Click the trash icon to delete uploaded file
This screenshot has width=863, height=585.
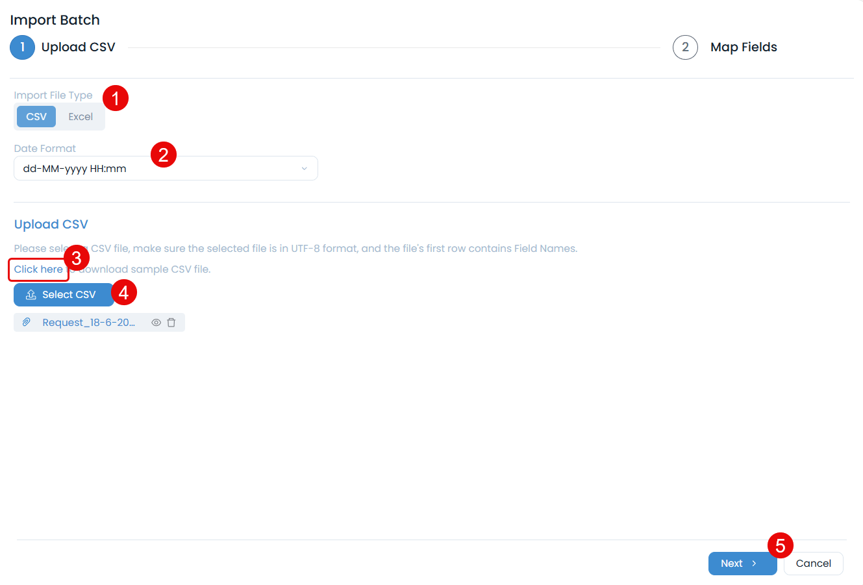click(171, 322)
